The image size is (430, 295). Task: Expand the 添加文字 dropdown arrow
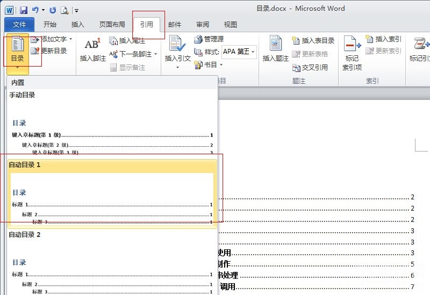71,39
